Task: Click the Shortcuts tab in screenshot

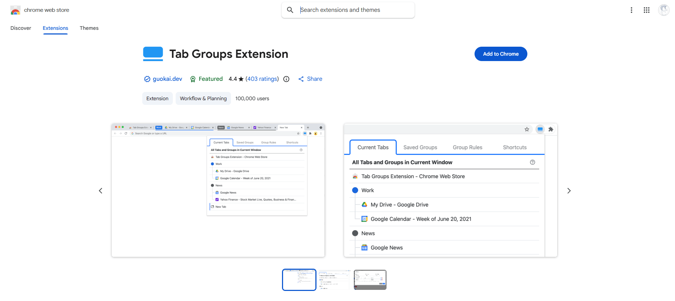Action: click(515, 147)
